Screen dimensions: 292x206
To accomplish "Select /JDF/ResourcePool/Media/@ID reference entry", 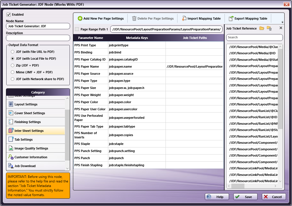I will [252, 53].
